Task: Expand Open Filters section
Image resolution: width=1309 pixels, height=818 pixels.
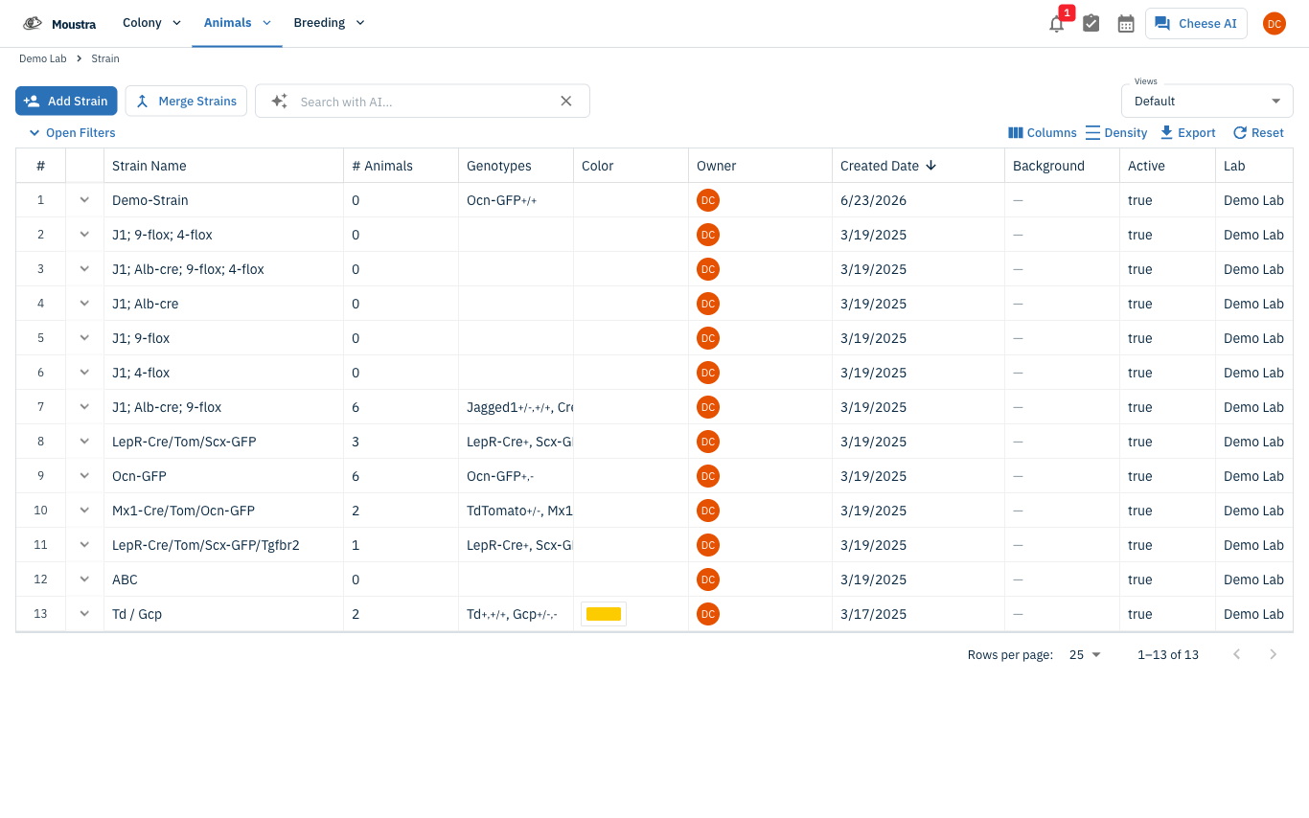Action: click(x=72, y=133)
